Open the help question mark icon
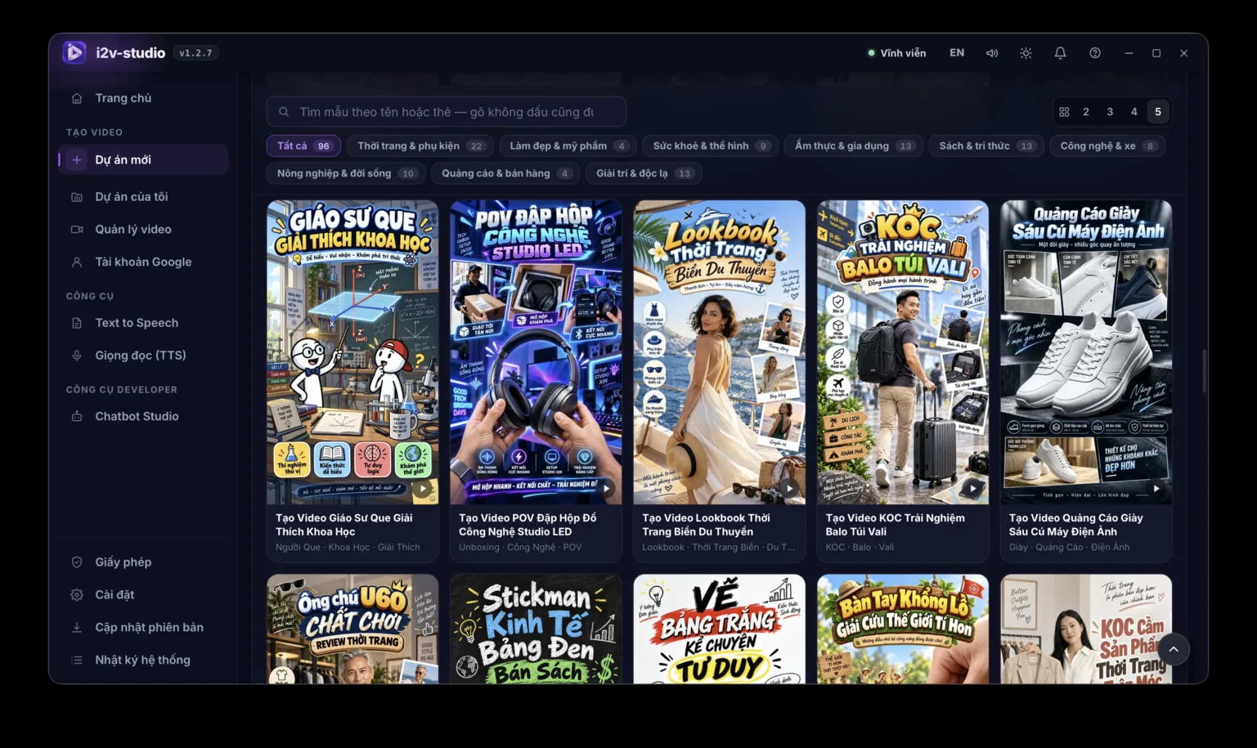Viewport: 1257px width, 748px height. (1095, 53)
